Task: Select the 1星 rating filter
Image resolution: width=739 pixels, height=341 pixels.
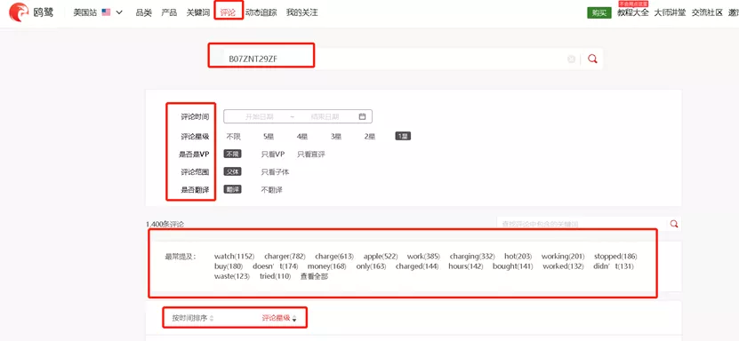Action: click(x=404, y=137)
